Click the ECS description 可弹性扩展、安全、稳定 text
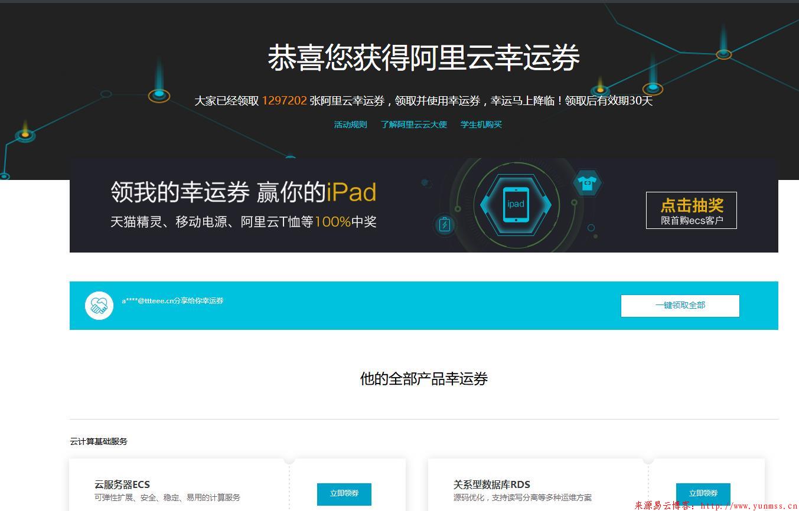Viewport: 799px width, 511px height. tap(168, 497)
